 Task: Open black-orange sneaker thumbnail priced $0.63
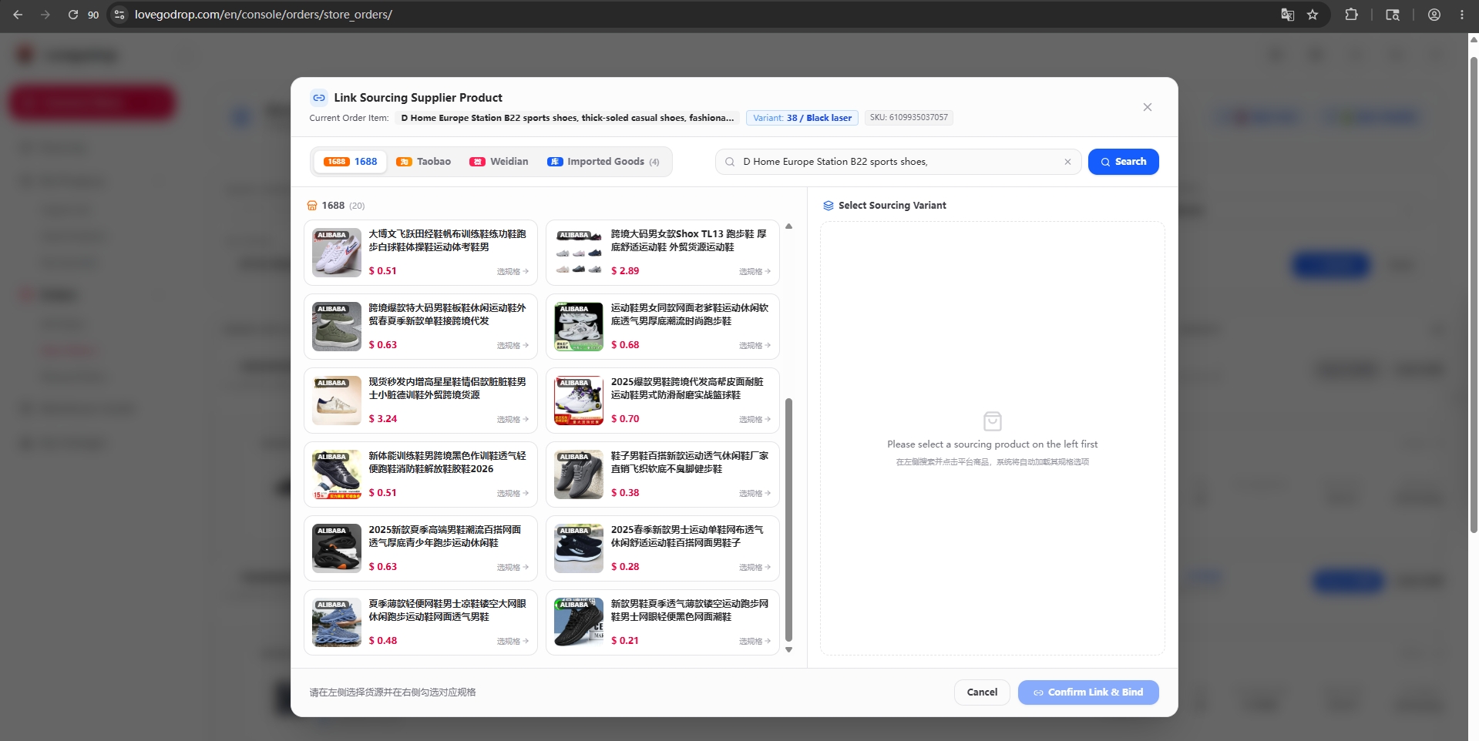[x=337, y=548]
